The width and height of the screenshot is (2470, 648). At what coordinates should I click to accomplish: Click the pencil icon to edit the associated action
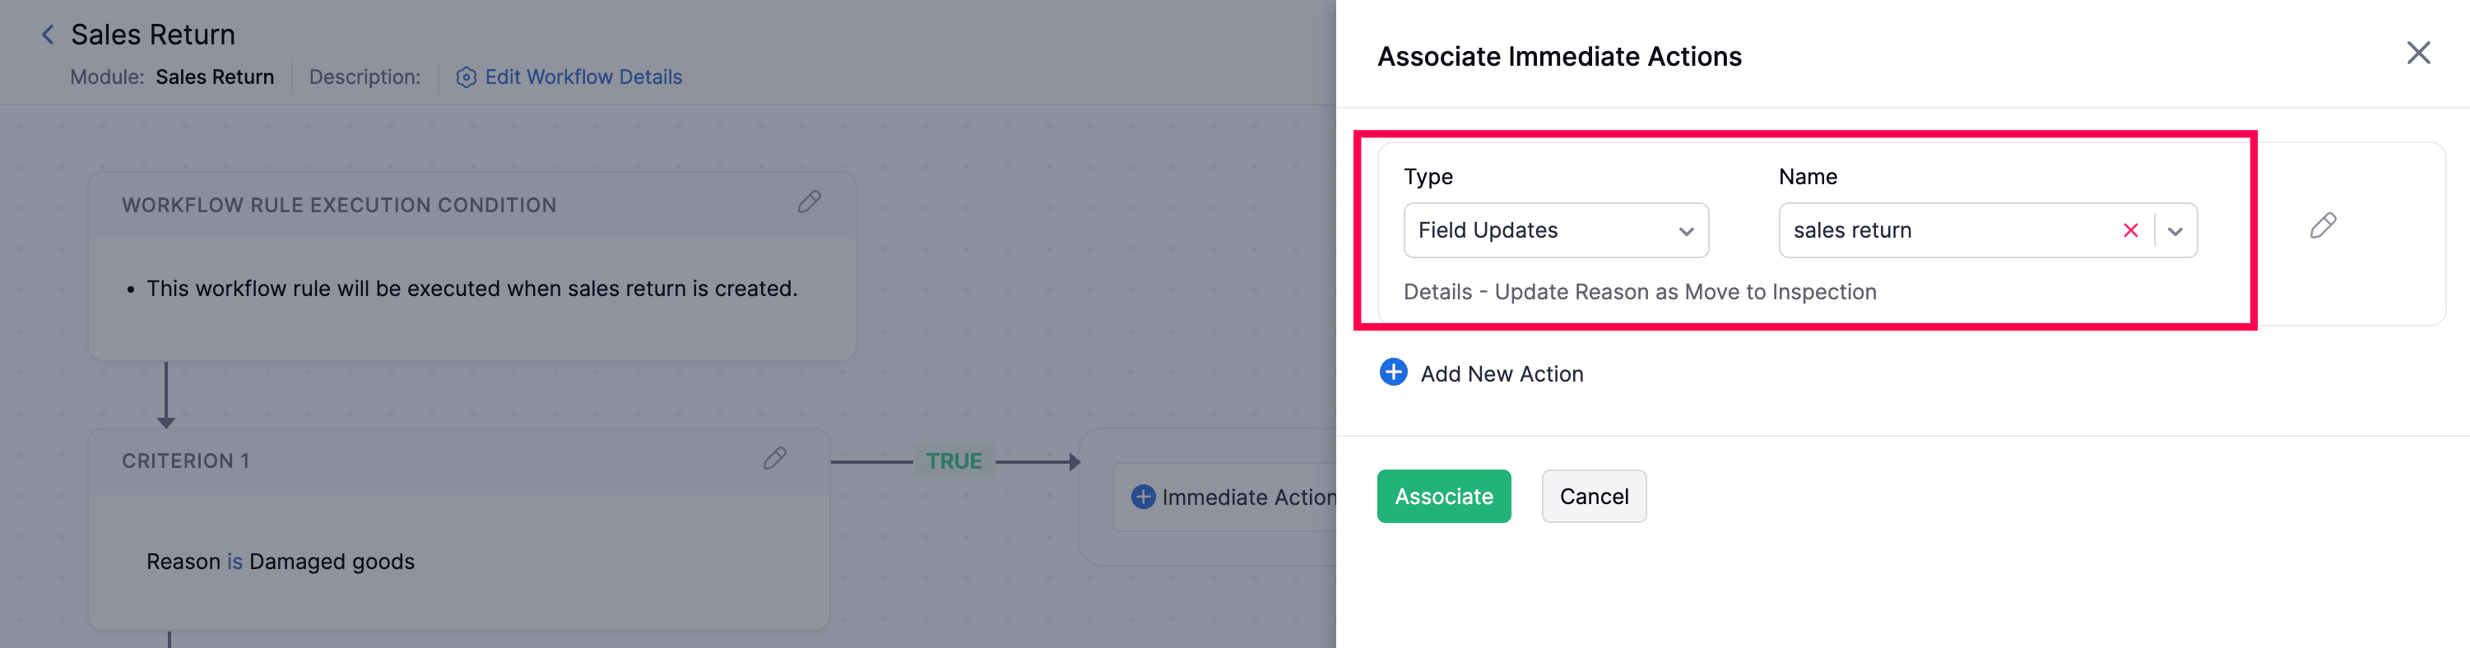pyautogui.click(x=2324, y=226)
